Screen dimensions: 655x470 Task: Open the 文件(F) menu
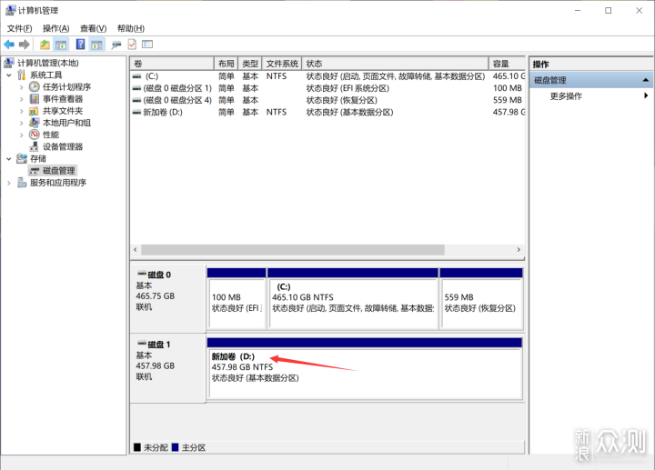(19, 28)
